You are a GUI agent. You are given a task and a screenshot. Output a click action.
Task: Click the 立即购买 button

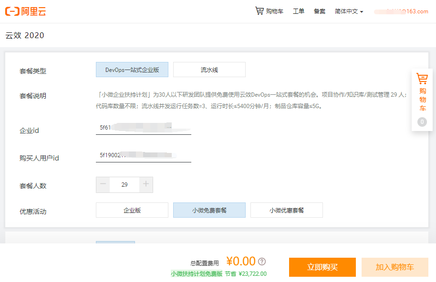point(322,267)
